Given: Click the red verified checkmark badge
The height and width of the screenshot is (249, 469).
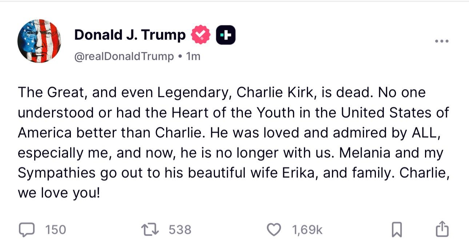Looking at the screenshot, I should (200, 35).
